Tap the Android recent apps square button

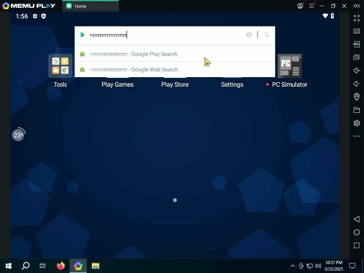point(357,245)
